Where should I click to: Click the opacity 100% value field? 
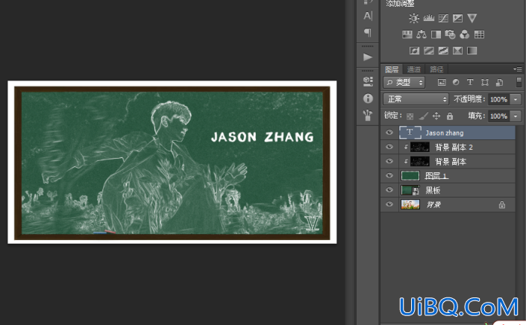[x=499, y=99]
